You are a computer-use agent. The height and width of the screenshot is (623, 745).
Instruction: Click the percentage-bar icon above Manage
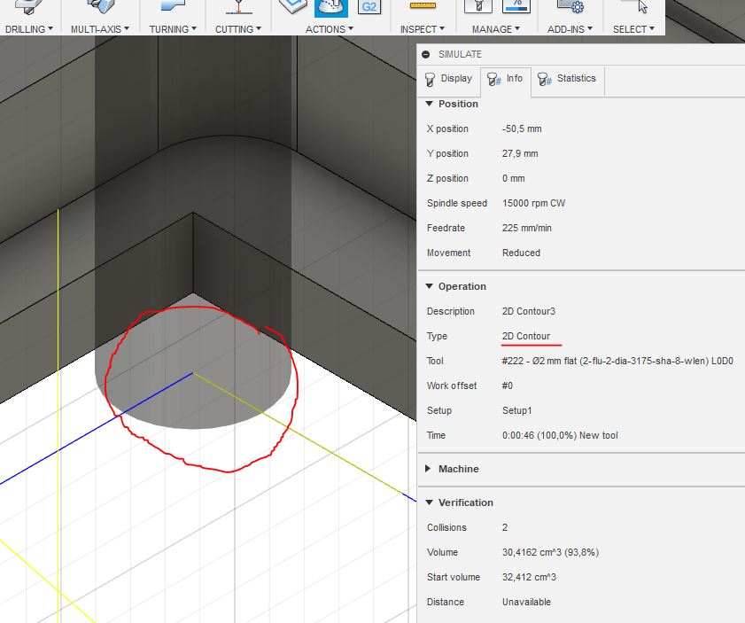pos(516,6)
